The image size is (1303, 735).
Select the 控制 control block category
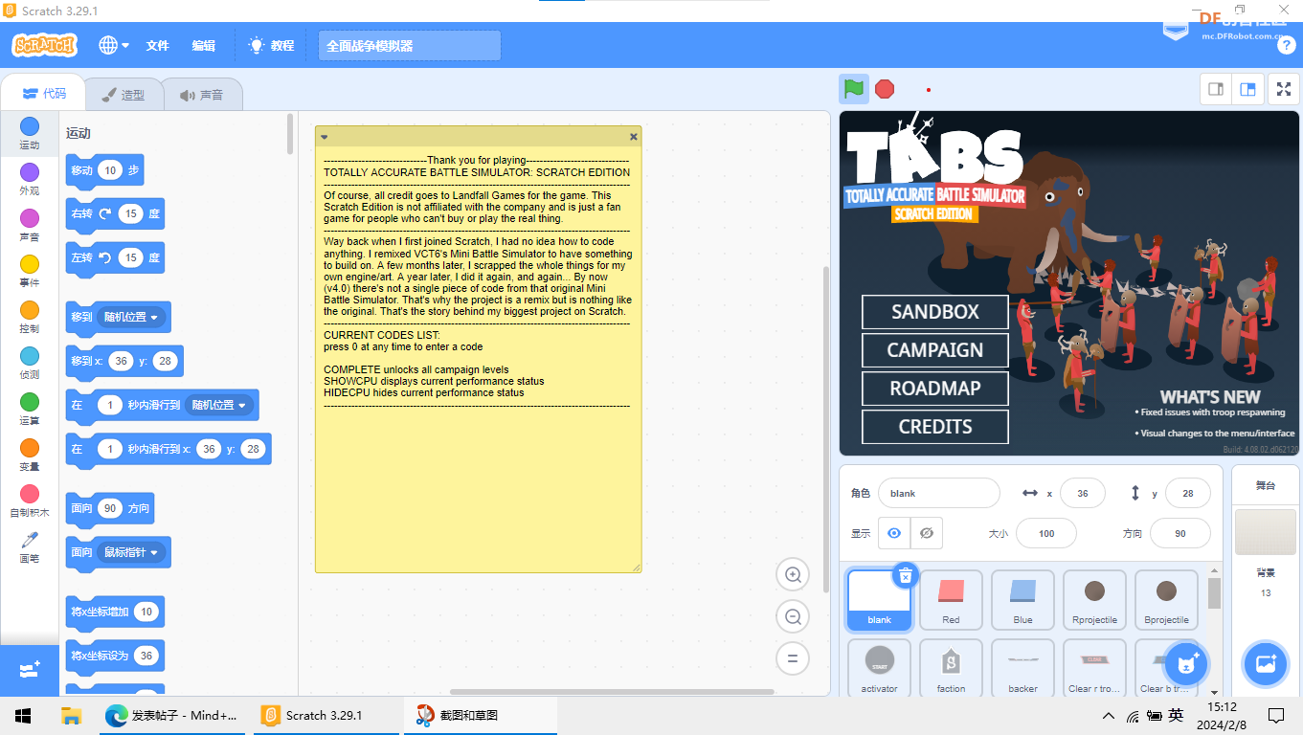pos(30,317)
